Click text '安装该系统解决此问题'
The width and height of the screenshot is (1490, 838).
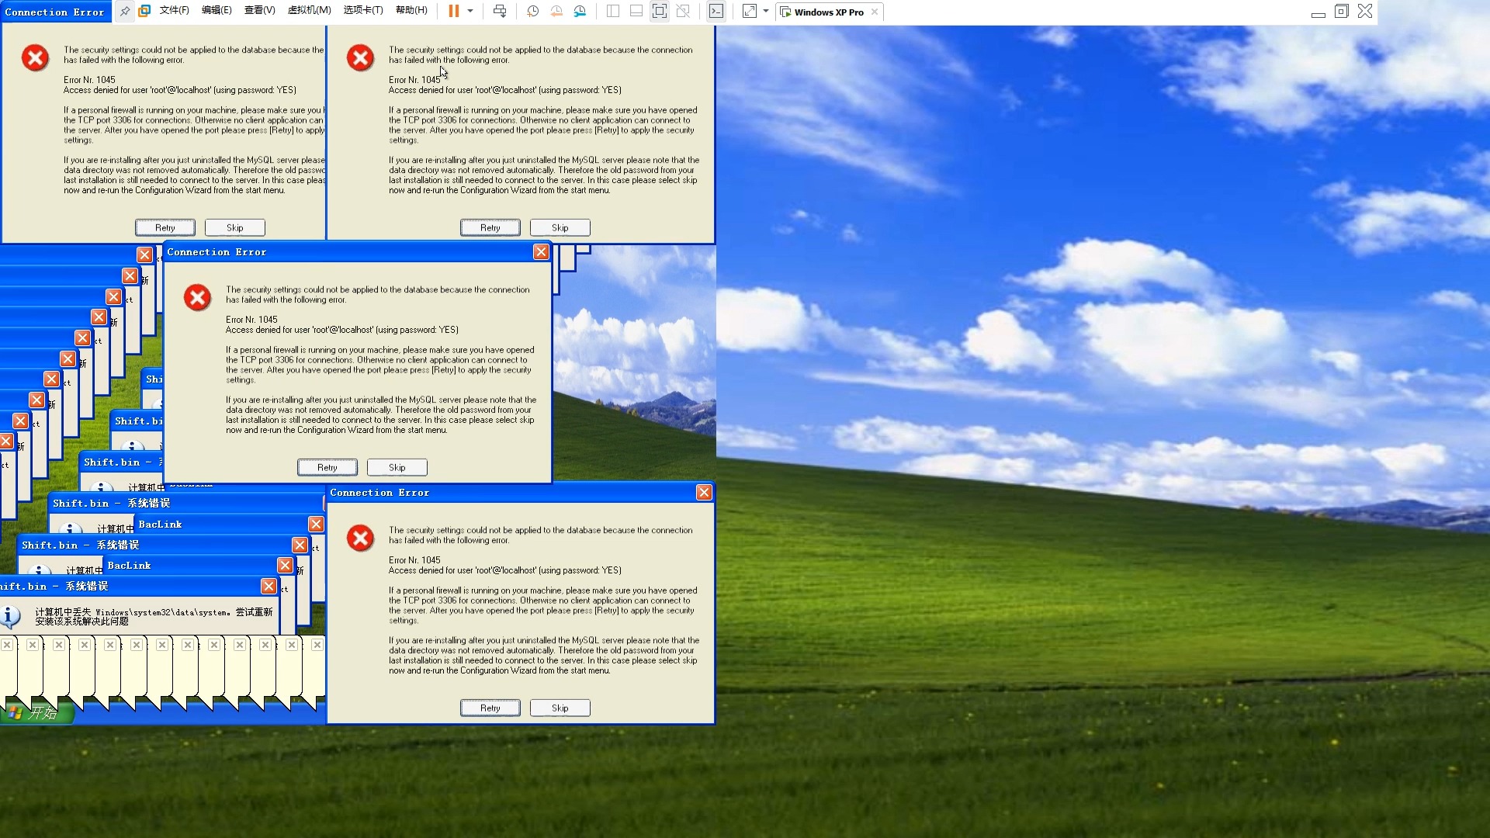pos(81,622)
